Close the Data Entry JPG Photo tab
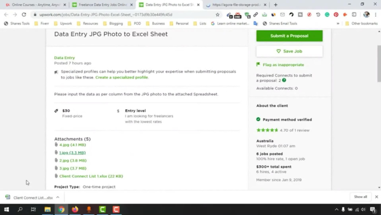381x215 pixels. [198, 5]
